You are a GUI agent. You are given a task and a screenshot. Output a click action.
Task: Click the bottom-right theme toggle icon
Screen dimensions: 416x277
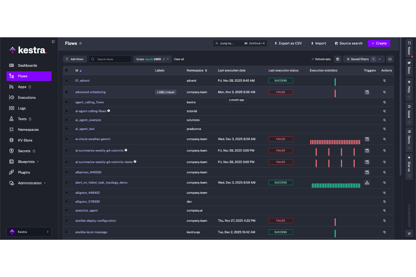coord(409,233)
